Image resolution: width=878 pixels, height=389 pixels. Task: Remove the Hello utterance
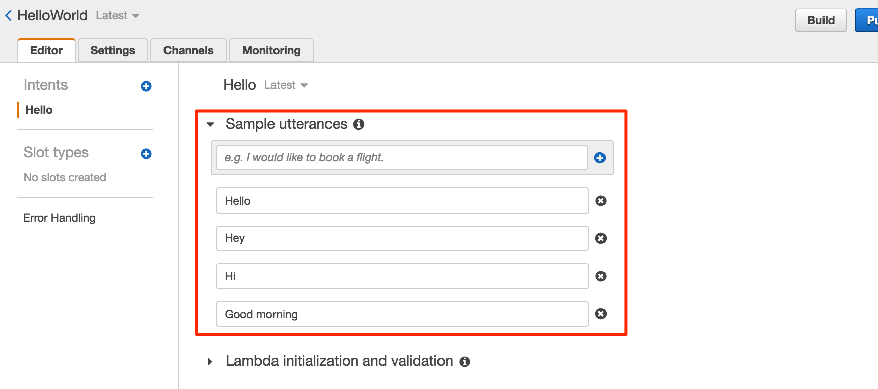pos(601,201)
